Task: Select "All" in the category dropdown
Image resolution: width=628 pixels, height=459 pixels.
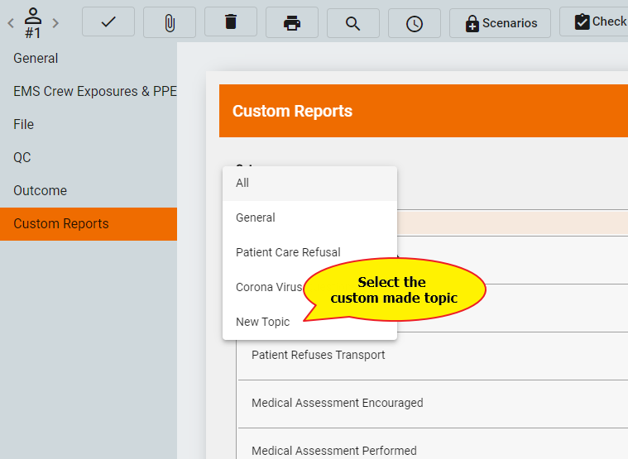Action: 242,183
